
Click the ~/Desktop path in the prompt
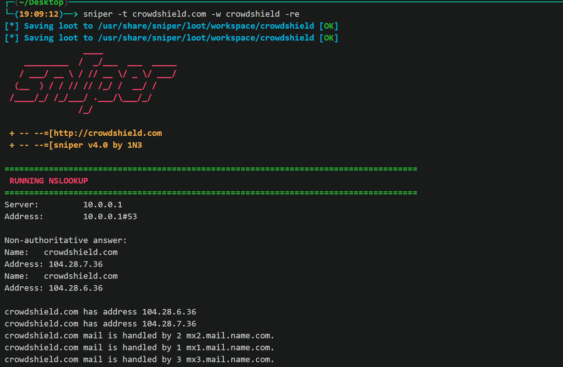(x=42, y=3)
